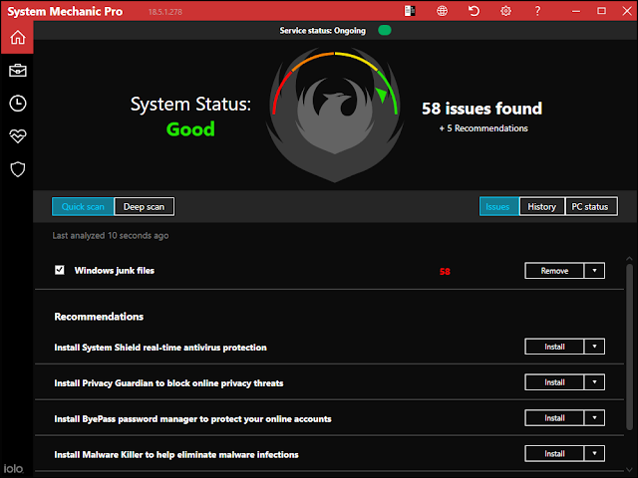638x478 pixels.
Task: Open the globe language icon in title bar
Action: tap(442, 11)
